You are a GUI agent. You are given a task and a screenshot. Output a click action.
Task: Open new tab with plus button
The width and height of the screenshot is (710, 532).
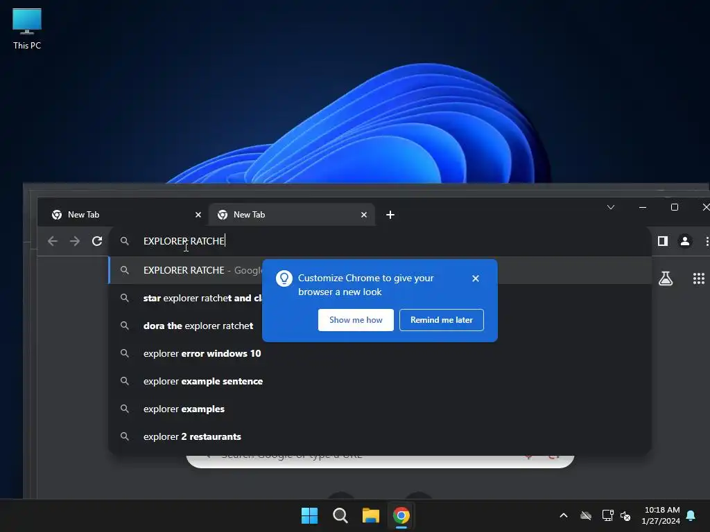[x=390, y=215]
